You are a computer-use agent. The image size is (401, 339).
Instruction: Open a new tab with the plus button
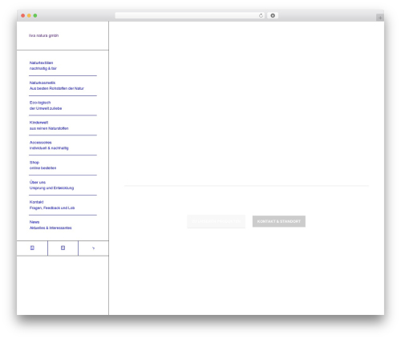(x=380, y=18)
